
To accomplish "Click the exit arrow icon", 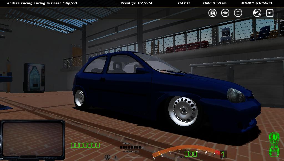I will point(270,13).
